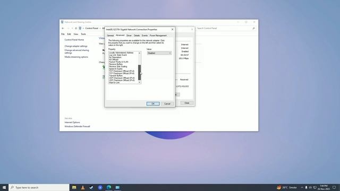Open the weather widget showing Smoke
340x191 pixels.
click(x=287, y=187)
